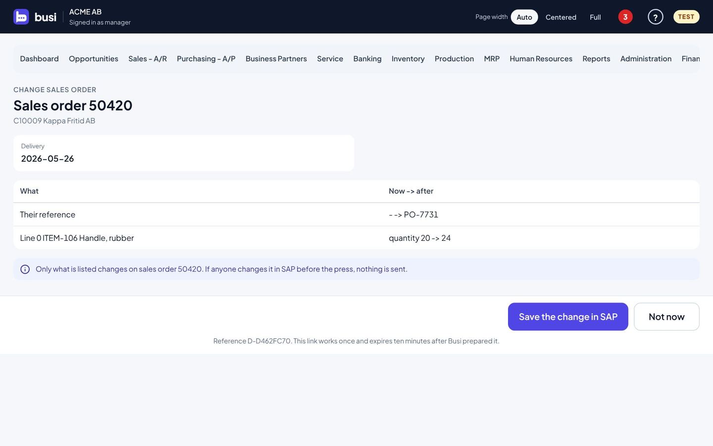The width and height of the screenshot is (713, 446).
Task: Open the Administration menu
Action: pos(646,59)
